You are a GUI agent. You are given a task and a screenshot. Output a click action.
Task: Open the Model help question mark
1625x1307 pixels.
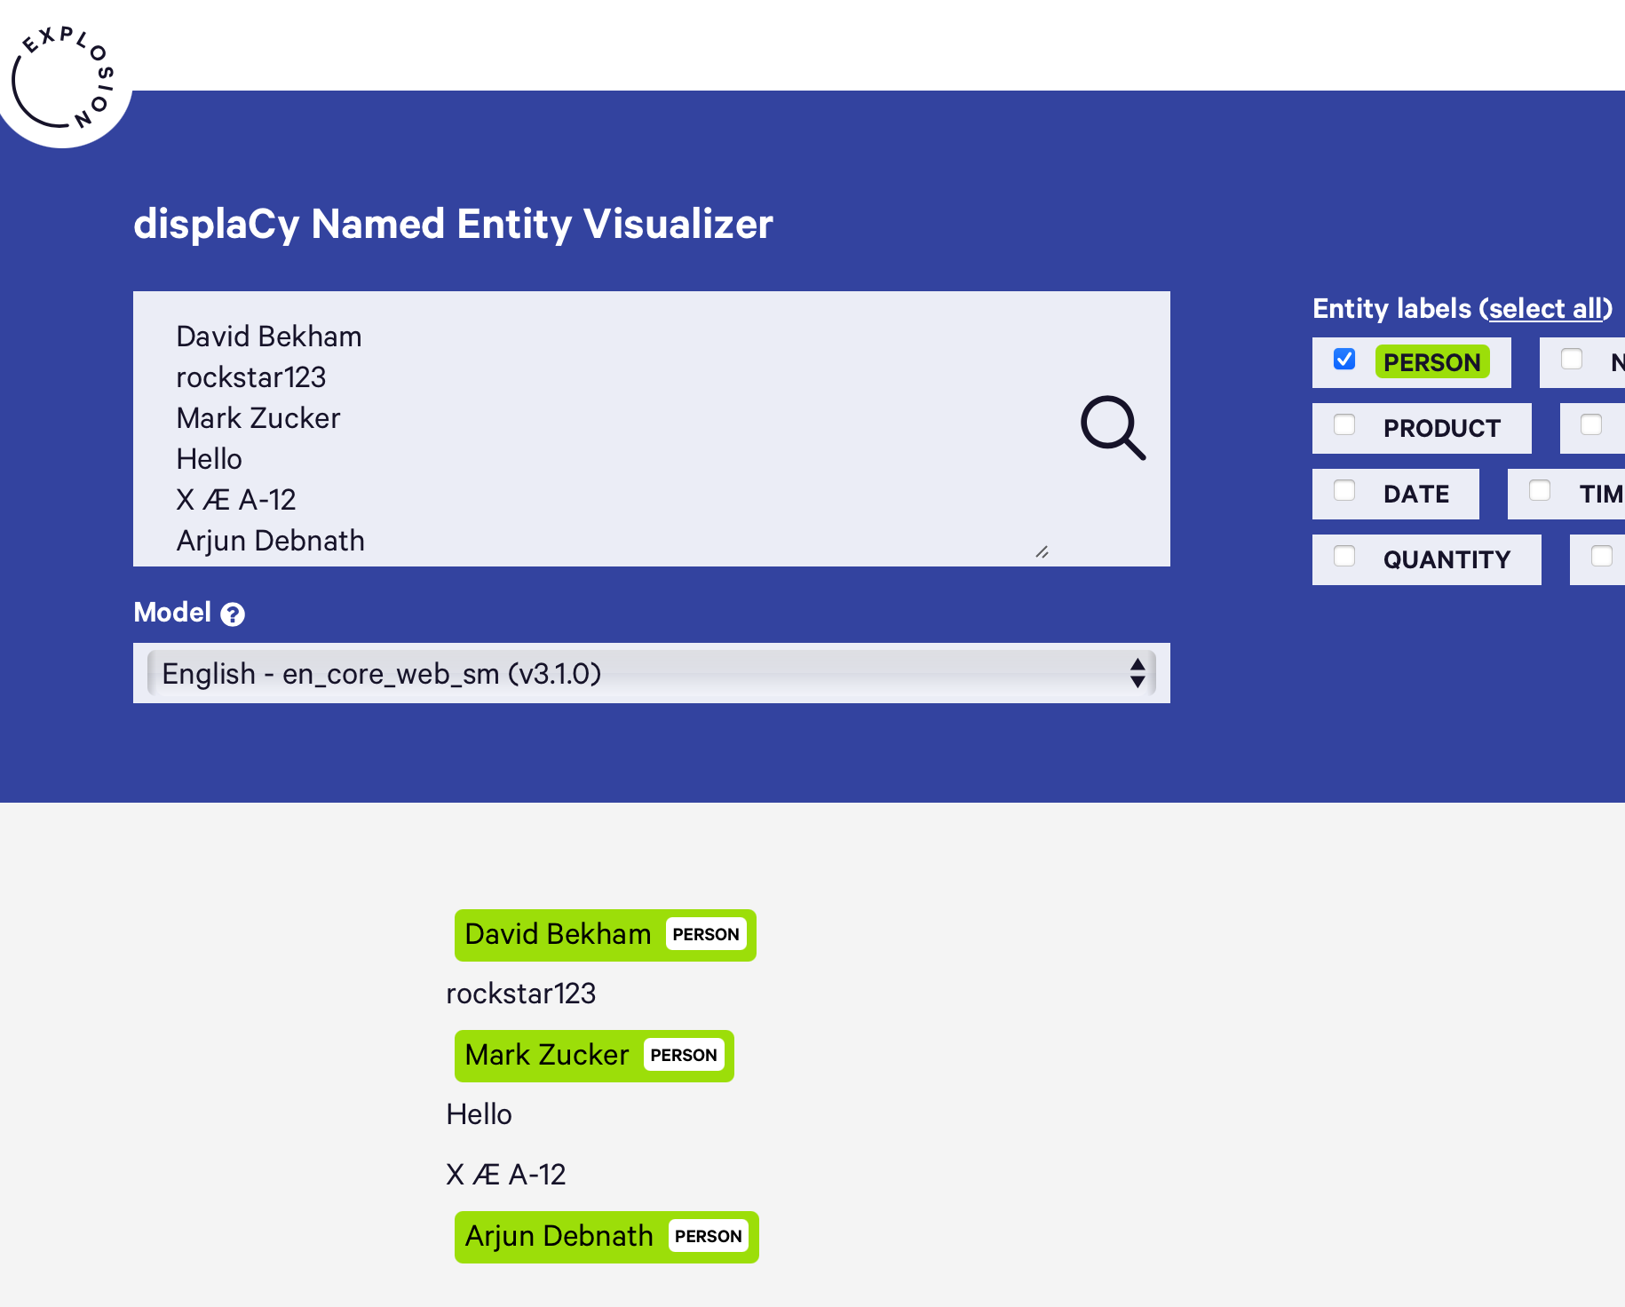[x=233, y=614]
